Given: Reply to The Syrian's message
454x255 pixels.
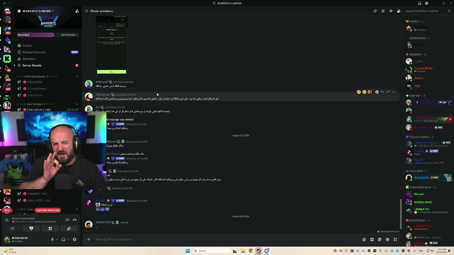Looking at the screenshot, I should (382, 92).
